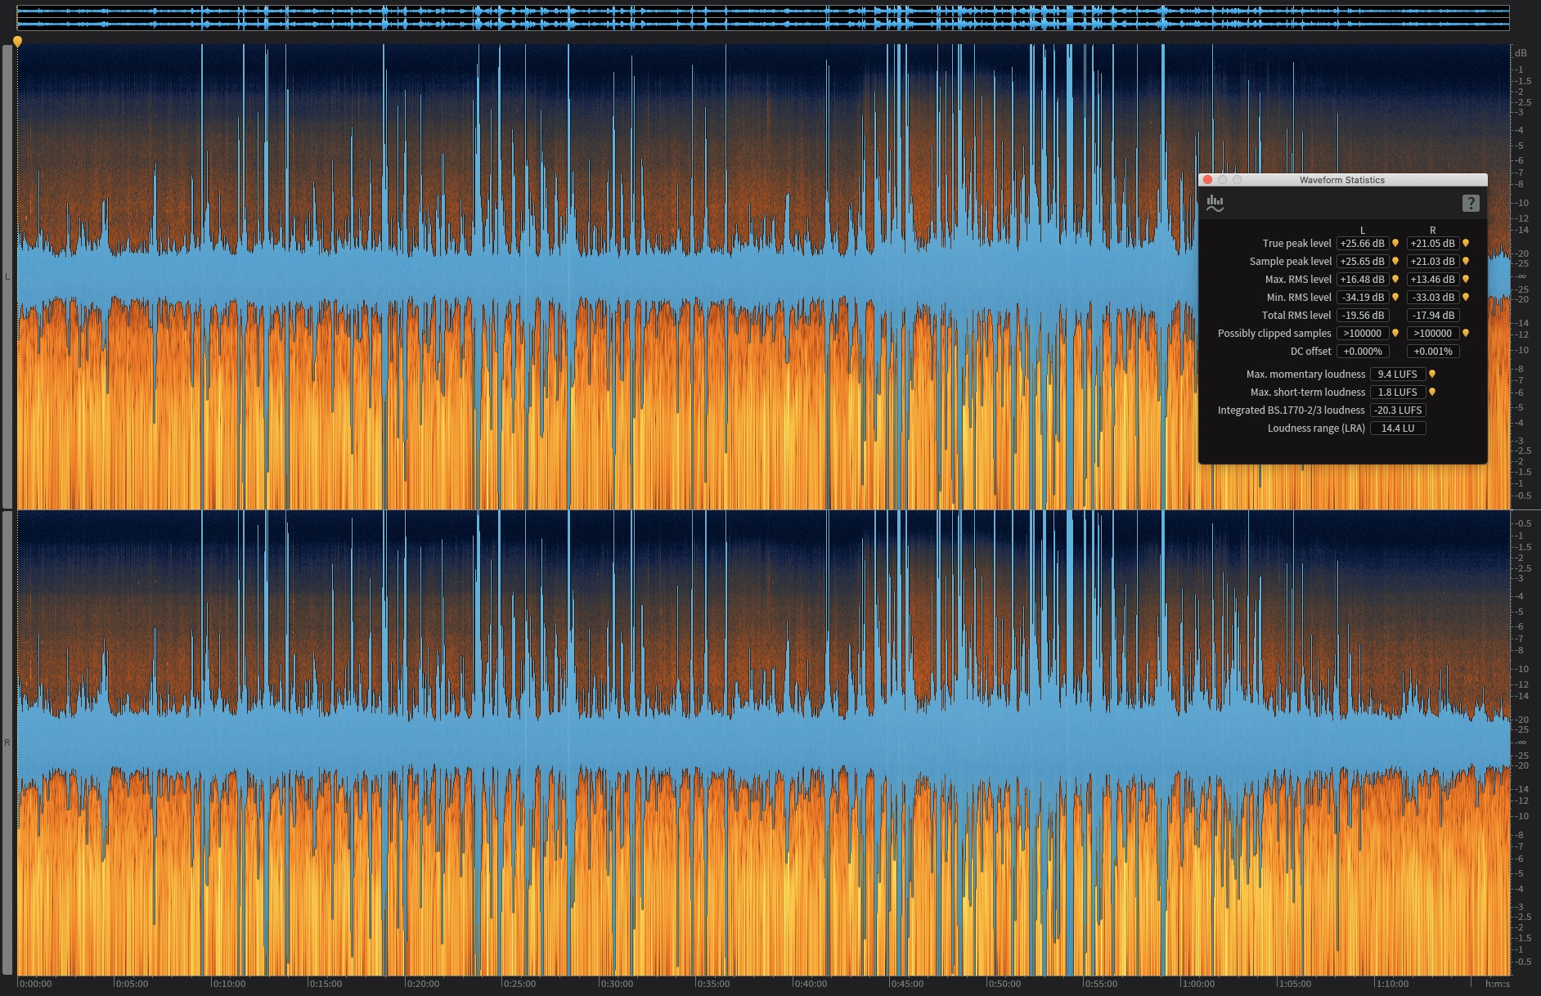The image size is (1541, 996).
Task: Select the +25.66 dB true peak value
Action: [x=1363, y=243]
